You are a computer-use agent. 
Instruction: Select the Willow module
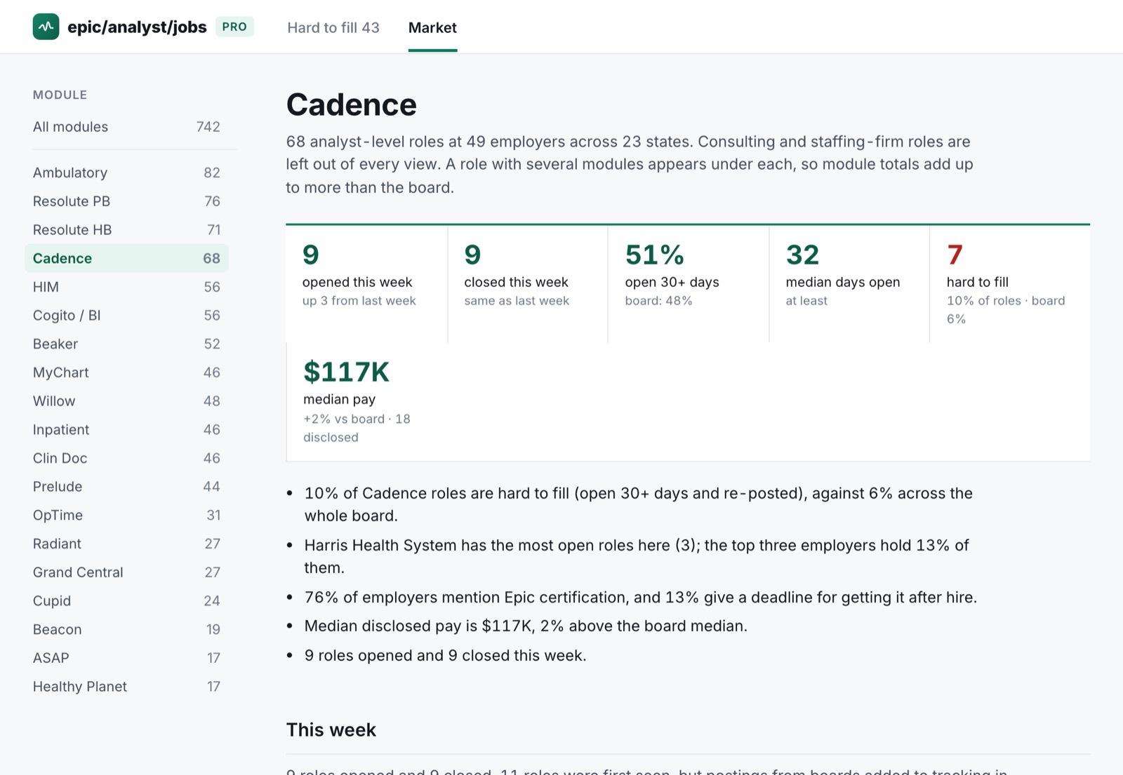[126, 401]
